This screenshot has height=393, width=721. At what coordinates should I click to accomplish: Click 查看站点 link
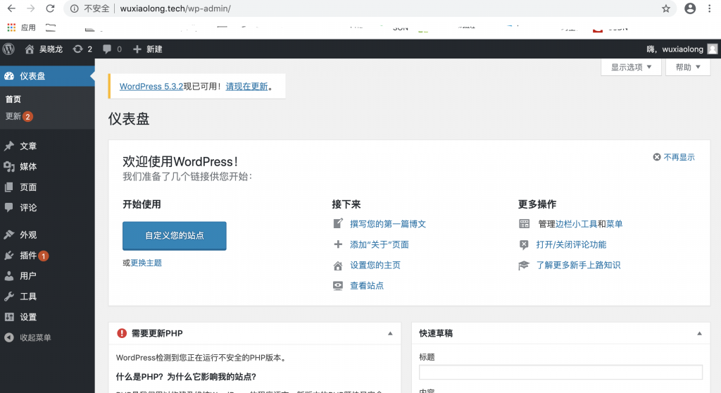pos(367,286)
